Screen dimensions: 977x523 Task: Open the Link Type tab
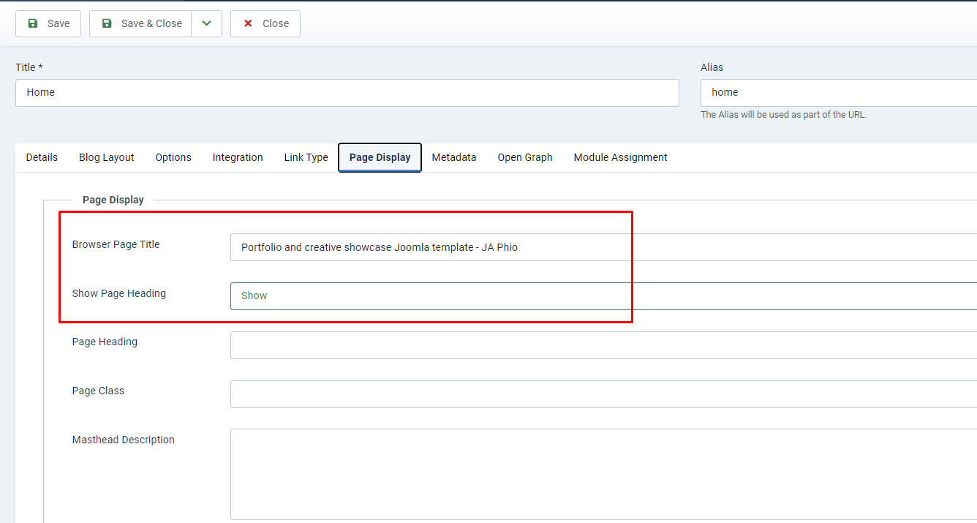(306, 157)
